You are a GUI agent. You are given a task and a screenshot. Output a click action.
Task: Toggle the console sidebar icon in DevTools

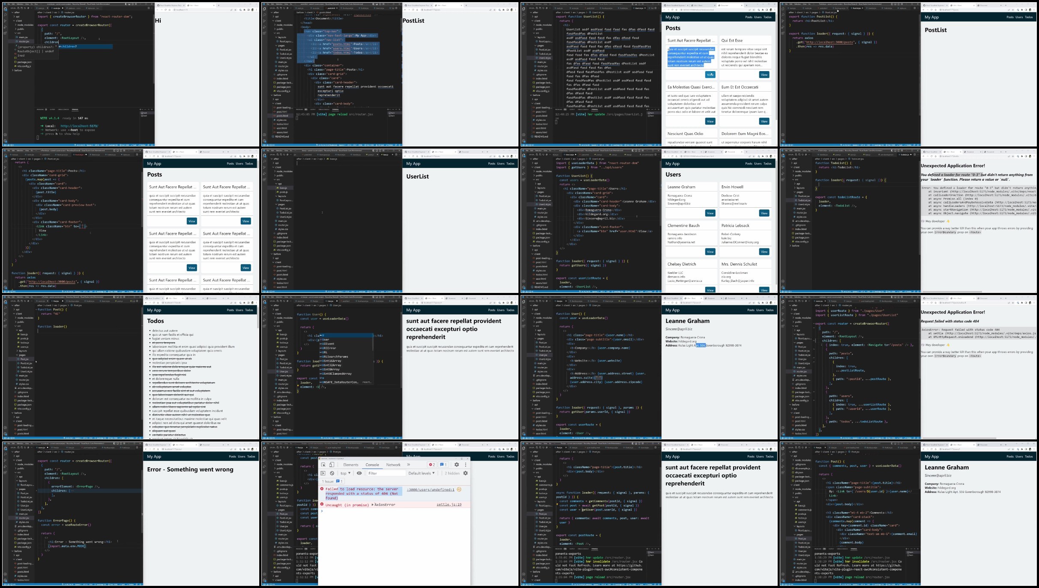[323, 473]
